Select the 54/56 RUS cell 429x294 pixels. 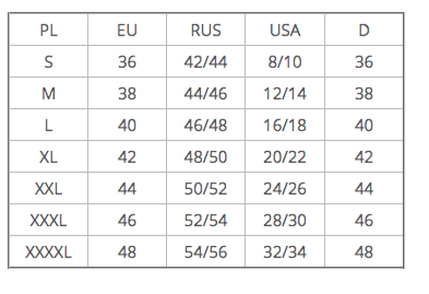coord(206,252)
